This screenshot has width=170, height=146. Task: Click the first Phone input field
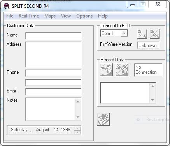pos(53,73)
